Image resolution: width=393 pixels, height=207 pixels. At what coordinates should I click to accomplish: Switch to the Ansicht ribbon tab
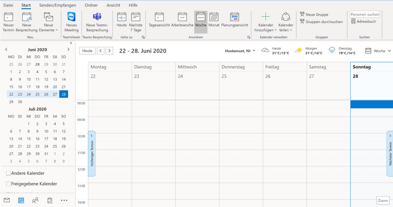pos(113,5)
